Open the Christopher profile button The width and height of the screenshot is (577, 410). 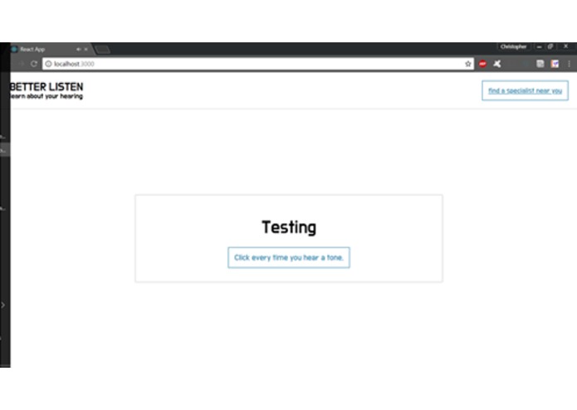tap(513, 46)
